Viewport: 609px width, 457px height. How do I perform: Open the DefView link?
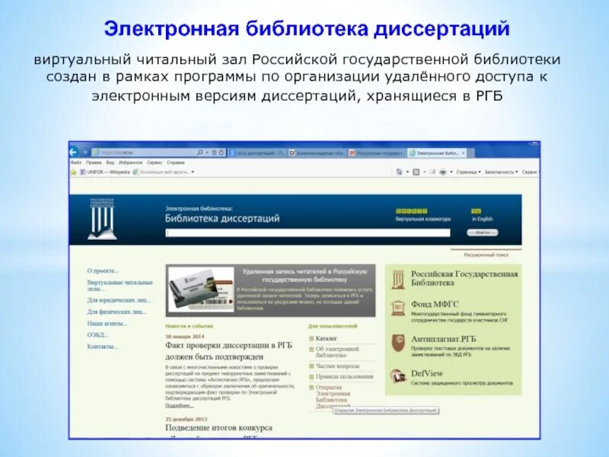click(x=427, y=373)
